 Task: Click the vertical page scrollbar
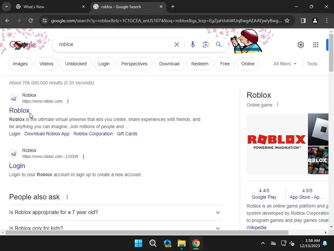[331, 53]
